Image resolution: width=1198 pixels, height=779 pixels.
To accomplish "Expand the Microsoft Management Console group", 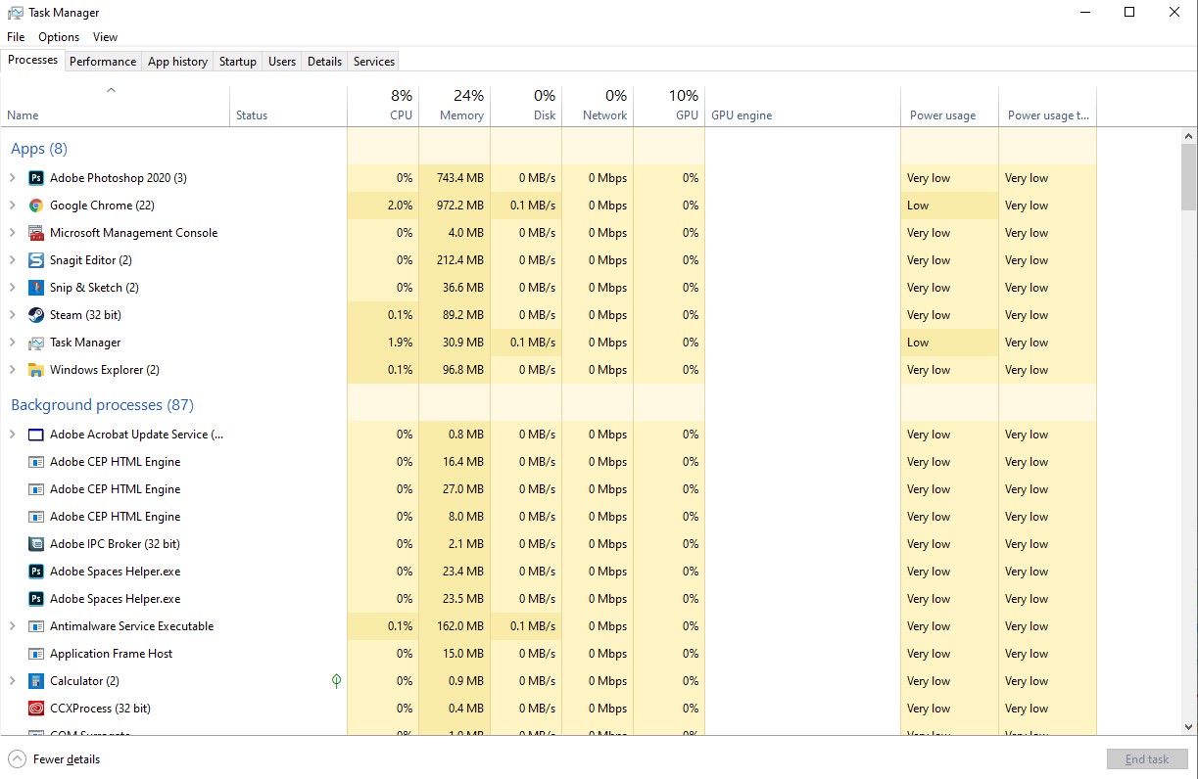I will point(12,233).
